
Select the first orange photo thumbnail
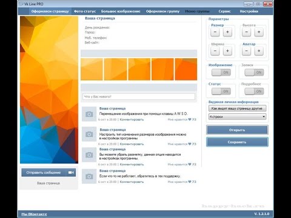[92, 69]
